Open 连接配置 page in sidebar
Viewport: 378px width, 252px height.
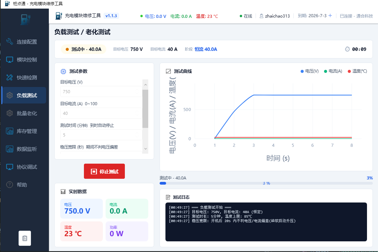24,42
